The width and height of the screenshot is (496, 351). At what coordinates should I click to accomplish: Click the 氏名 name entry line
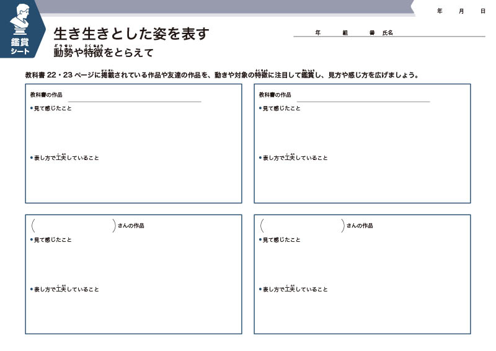click(434, 33)
